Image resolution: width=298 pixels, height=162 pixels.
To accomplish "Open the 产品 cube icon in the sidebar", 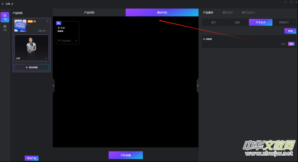I will (x=5, y=17).
